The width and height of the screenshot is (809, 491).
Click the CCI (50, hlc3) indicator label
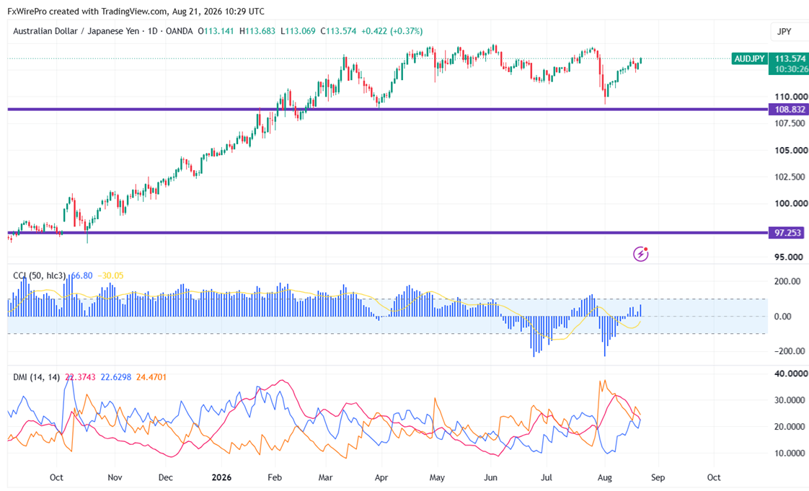tap(39, 276)
